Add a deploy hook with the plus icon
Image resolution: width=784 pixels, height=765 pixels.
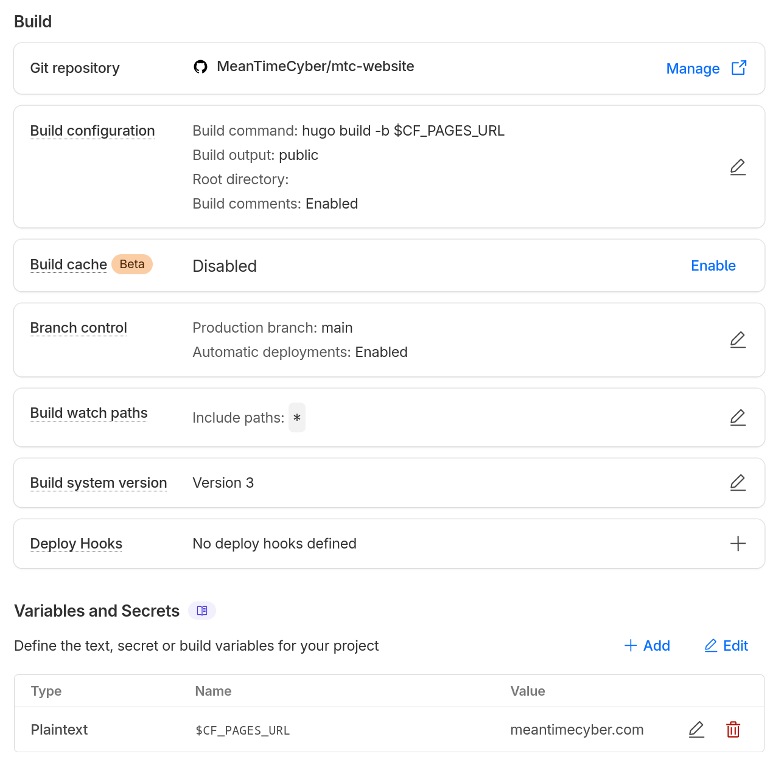(x=738, y=543)
